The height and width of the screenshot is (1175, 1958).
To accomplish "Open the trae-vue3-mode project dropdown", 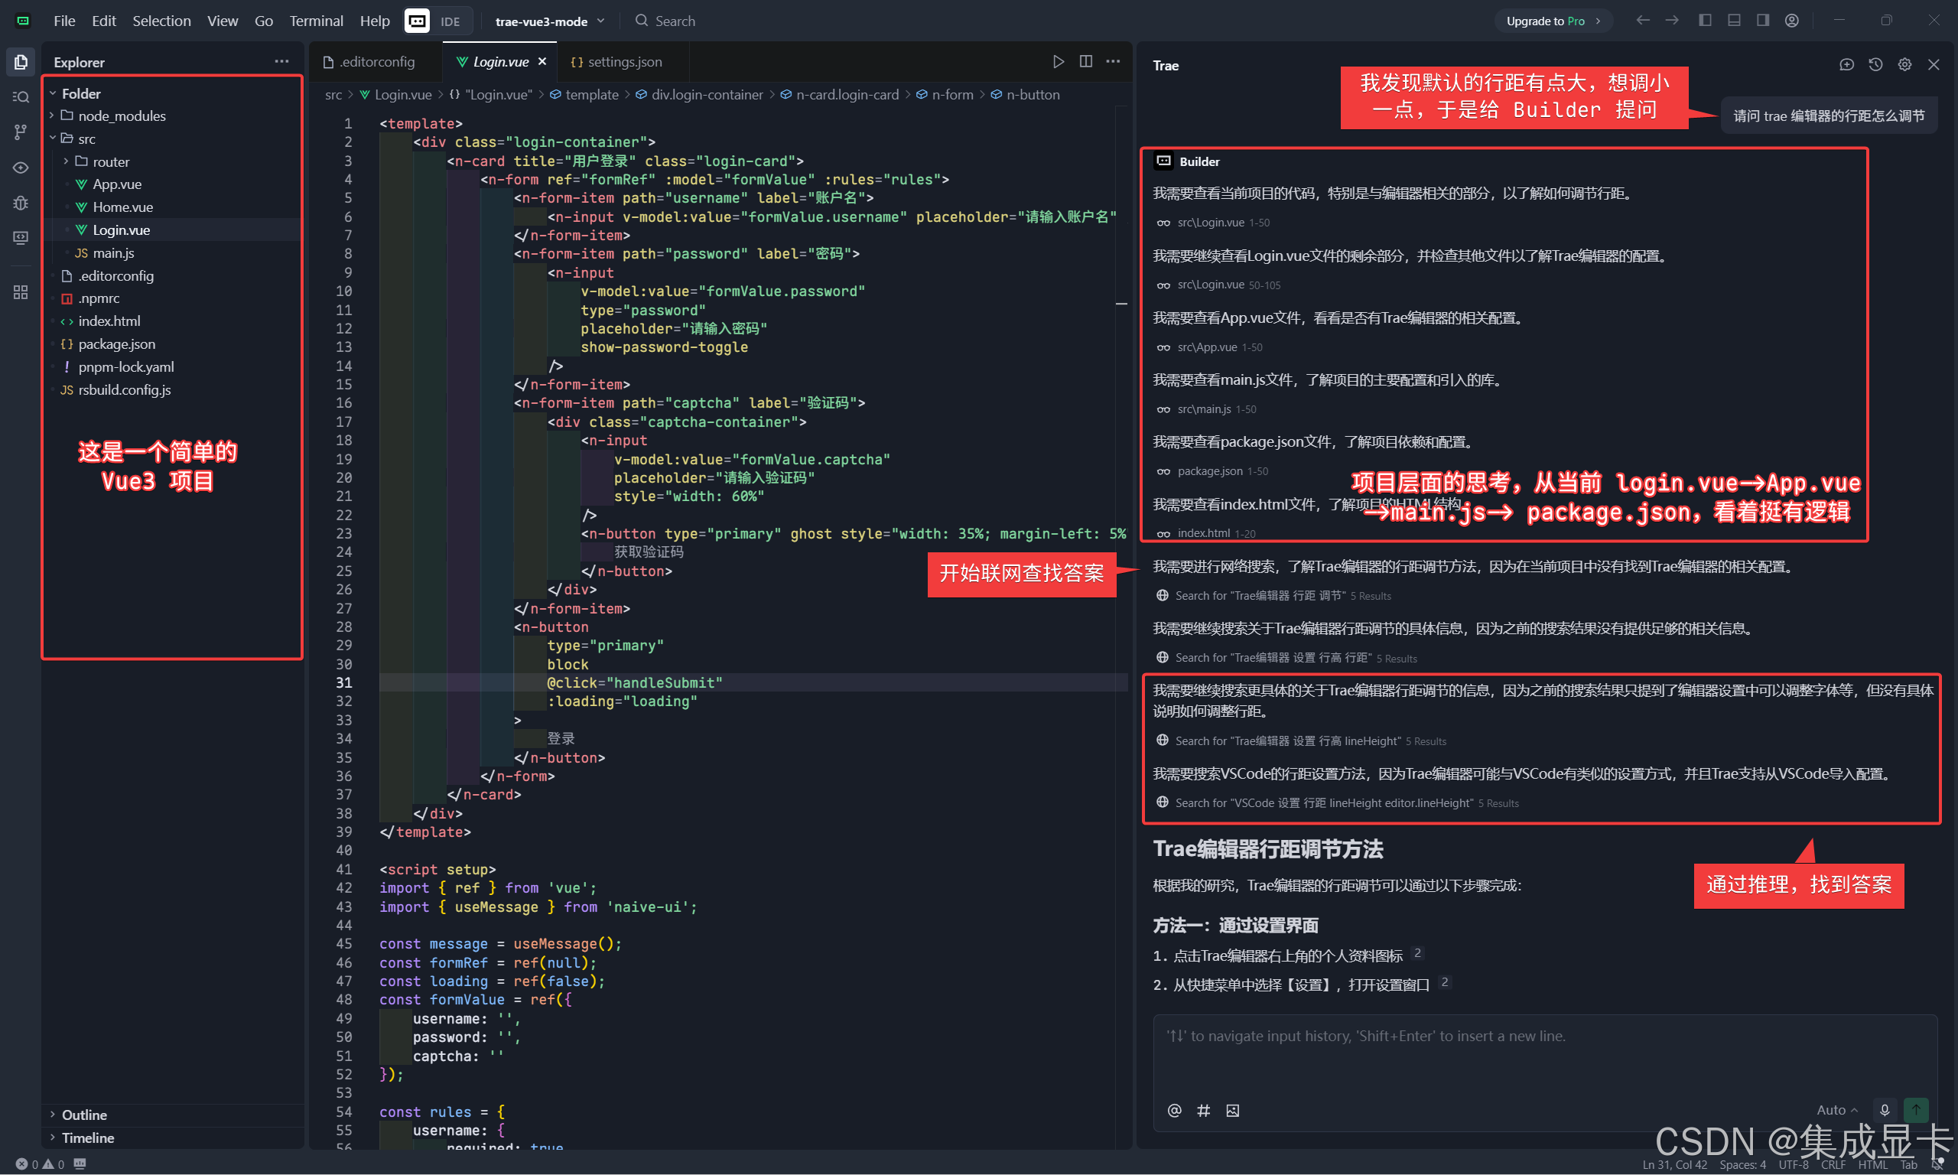I will (550, 21).
